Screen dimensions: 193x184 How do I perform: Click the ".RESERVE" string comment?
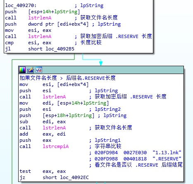tap(167, 159)
